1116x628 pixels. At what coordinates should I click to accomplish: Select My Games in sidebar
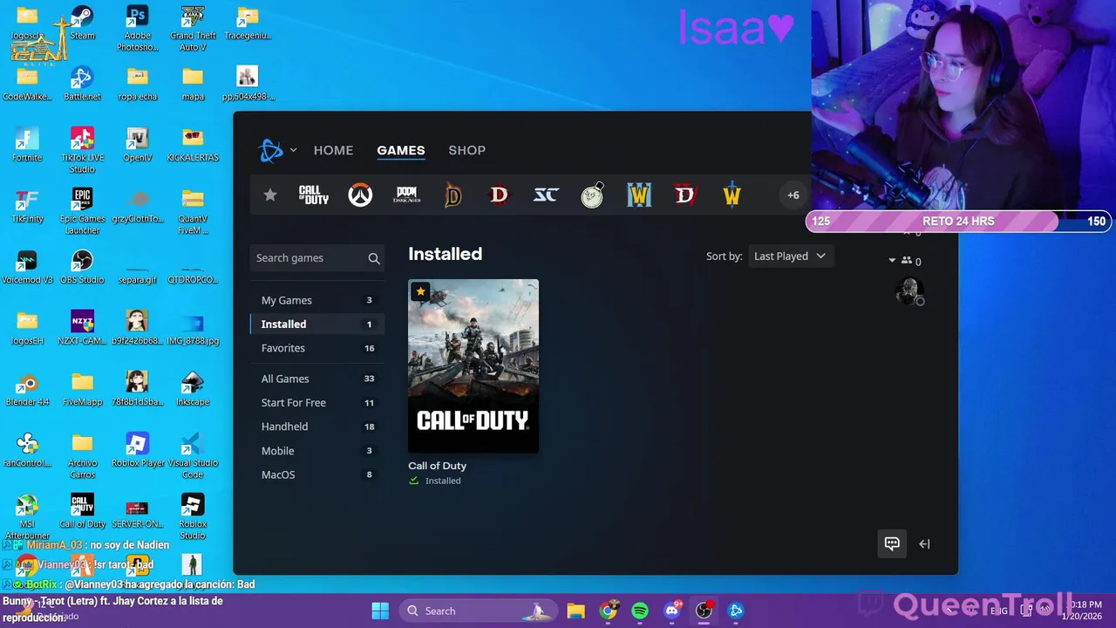pos(316,300)
